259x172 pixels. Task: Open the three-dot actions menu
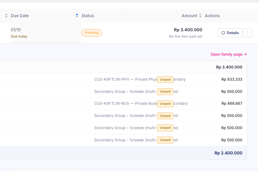(x=248, y=33)
